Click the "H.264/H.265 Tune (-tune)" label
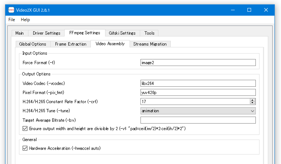The height and width of the screenshot is (164, 281). click(46, 111)
